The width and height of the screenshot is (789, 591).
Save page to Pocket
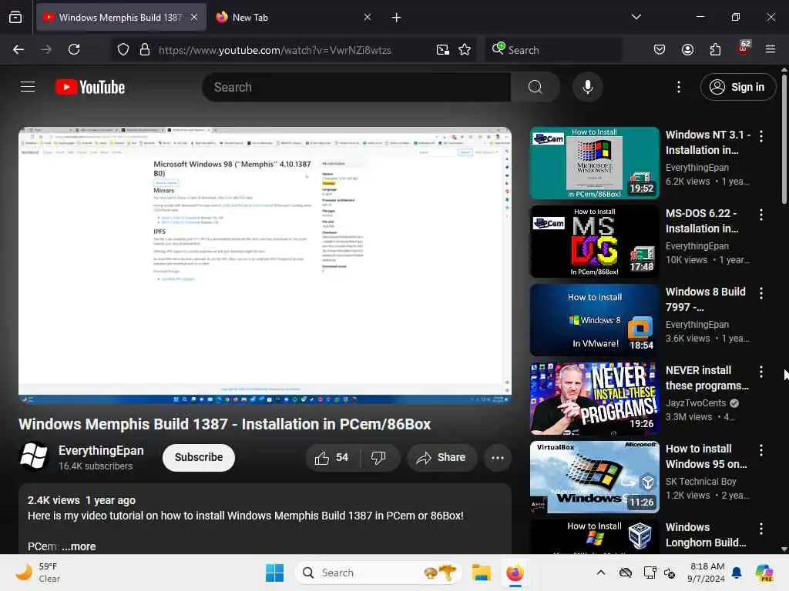(660, 49)
